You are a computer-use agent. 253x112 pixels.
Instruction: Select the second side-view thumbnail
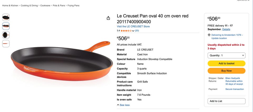pos(6,26)
